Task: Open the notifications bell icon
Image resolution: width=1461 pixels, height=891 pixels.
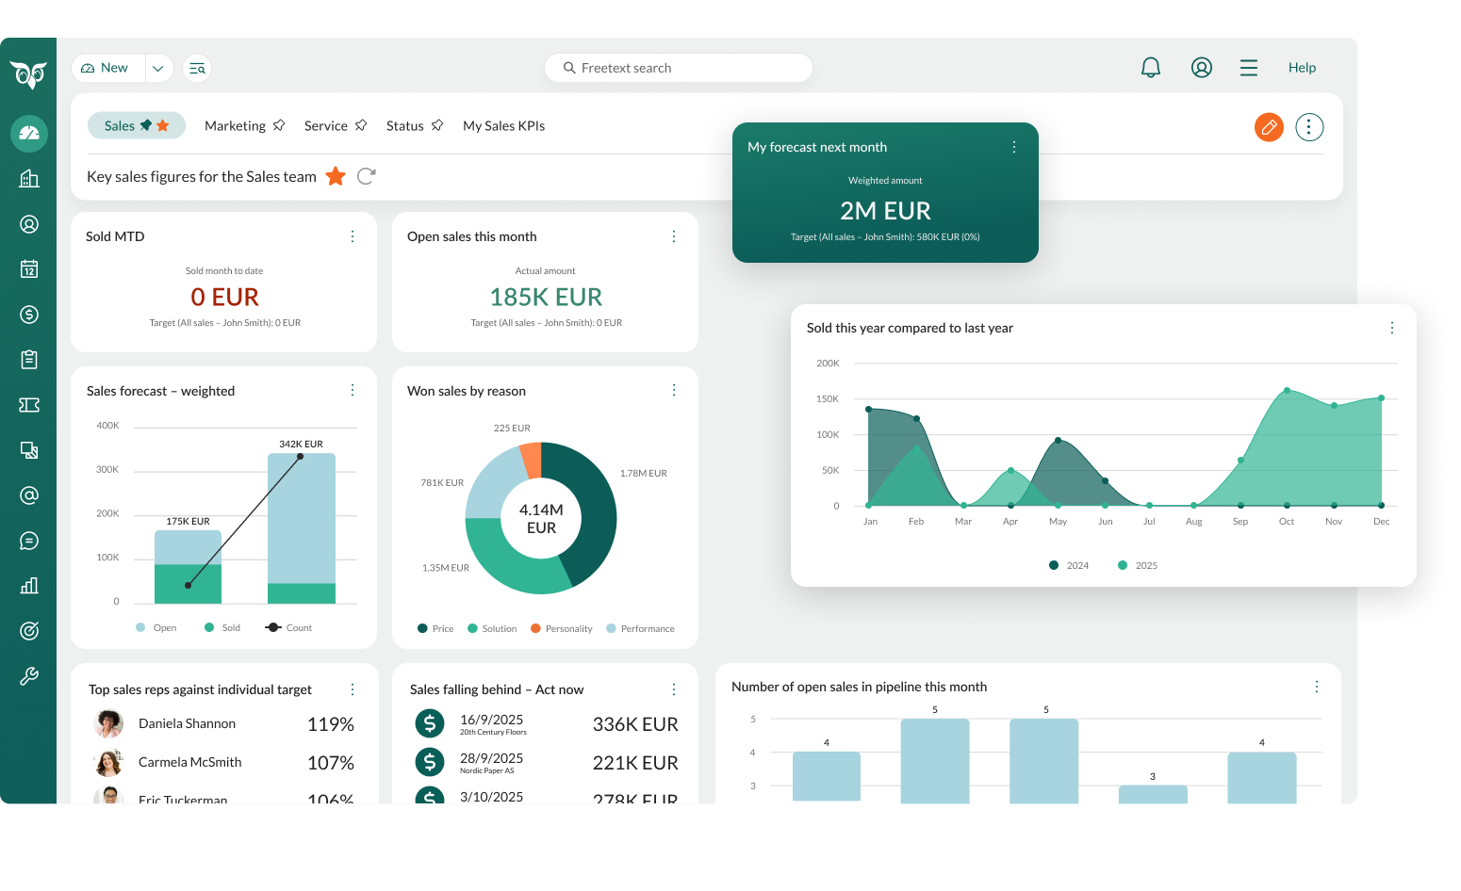Action: point(1150,68)
